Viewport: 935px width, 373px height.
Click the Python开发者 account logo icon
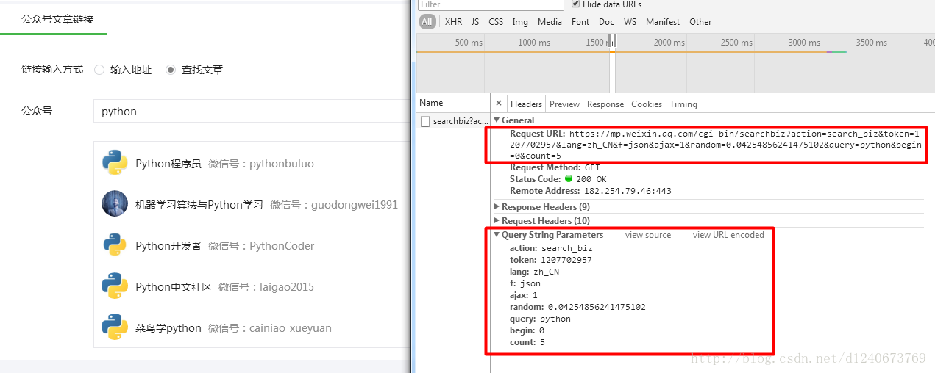pyautogui.click(x=115, y=245)
